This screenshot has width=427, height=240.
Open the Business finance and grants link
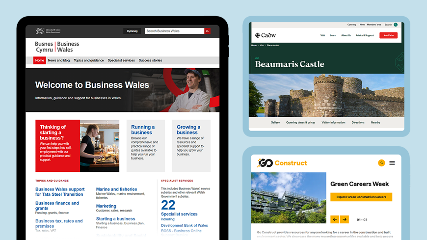tap(57, 206)
